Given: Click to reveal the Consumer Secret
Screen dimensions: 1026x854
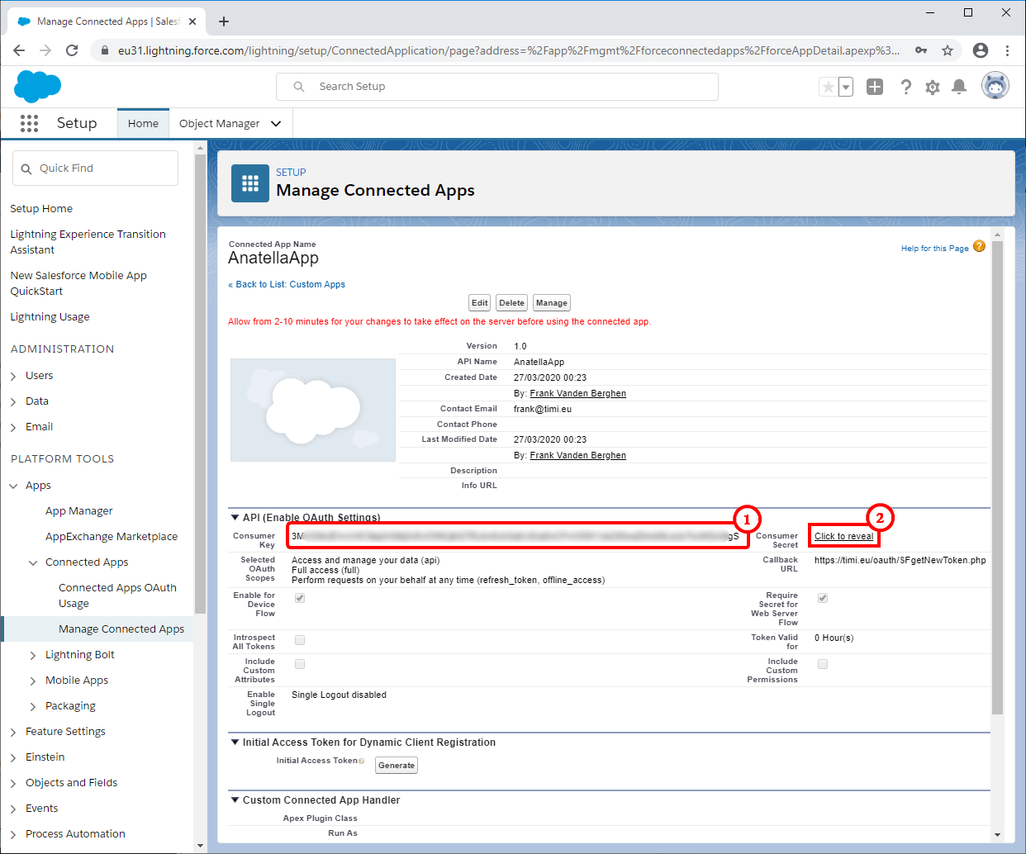Looking at the screenshot, I should pyautogui.click(x=844, y=536).
